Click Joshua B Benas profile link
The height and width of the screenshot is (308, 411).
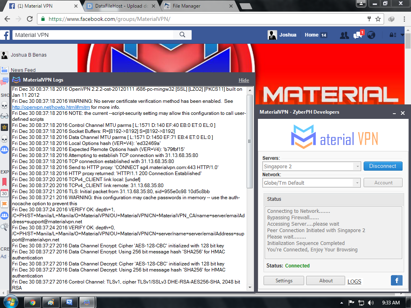pyautogui.click(x=29, y=55)
